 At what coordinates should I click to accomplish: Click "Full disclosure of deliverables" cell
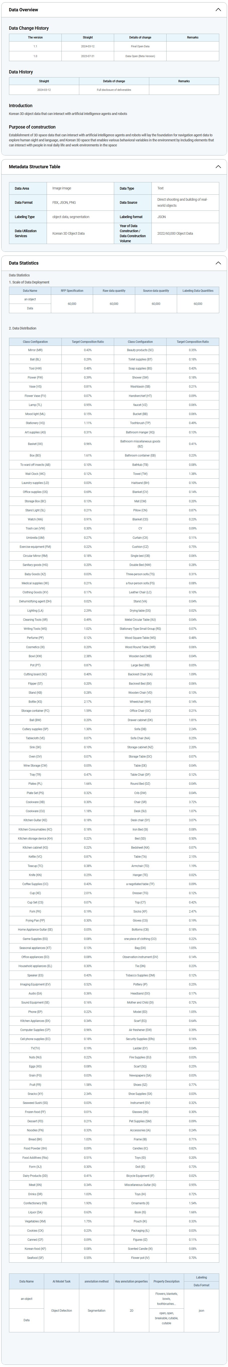click(x=114, y=90)
